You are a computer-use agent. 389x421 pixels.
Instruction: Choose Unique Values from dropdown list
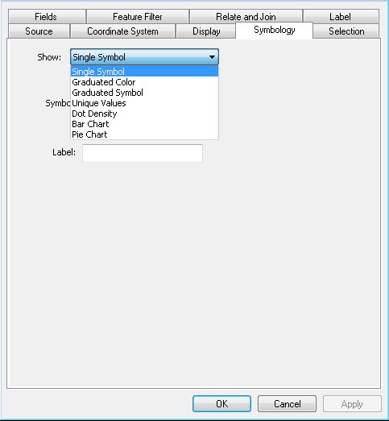tap(144, 103)
